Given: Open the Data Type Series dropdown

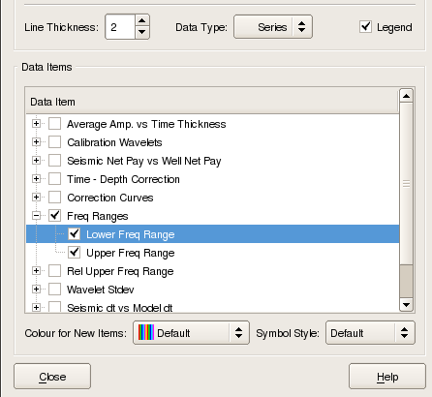Looking at the screenshot, I should pyautogui.click(x=273, y=27).
